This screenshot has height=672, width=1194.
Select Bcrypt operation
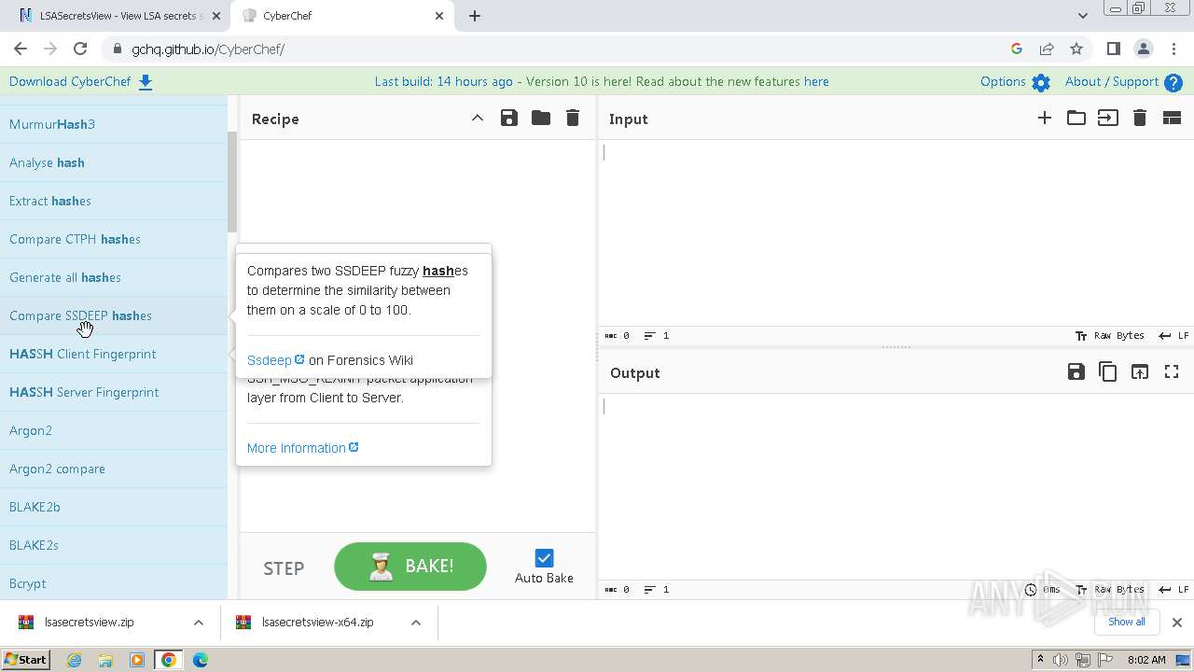[114, 583]
